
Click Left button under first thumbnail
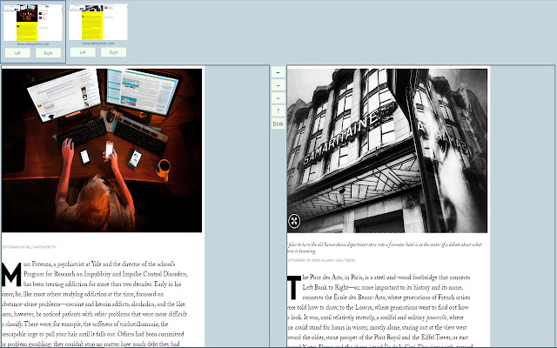click(x=17, y=53)
